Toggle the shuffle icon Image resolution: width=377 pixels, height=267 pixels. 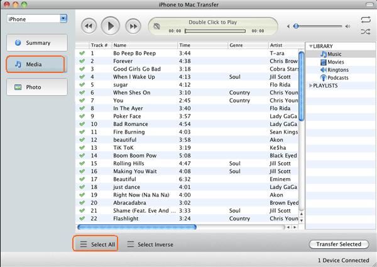pos(366,31)
